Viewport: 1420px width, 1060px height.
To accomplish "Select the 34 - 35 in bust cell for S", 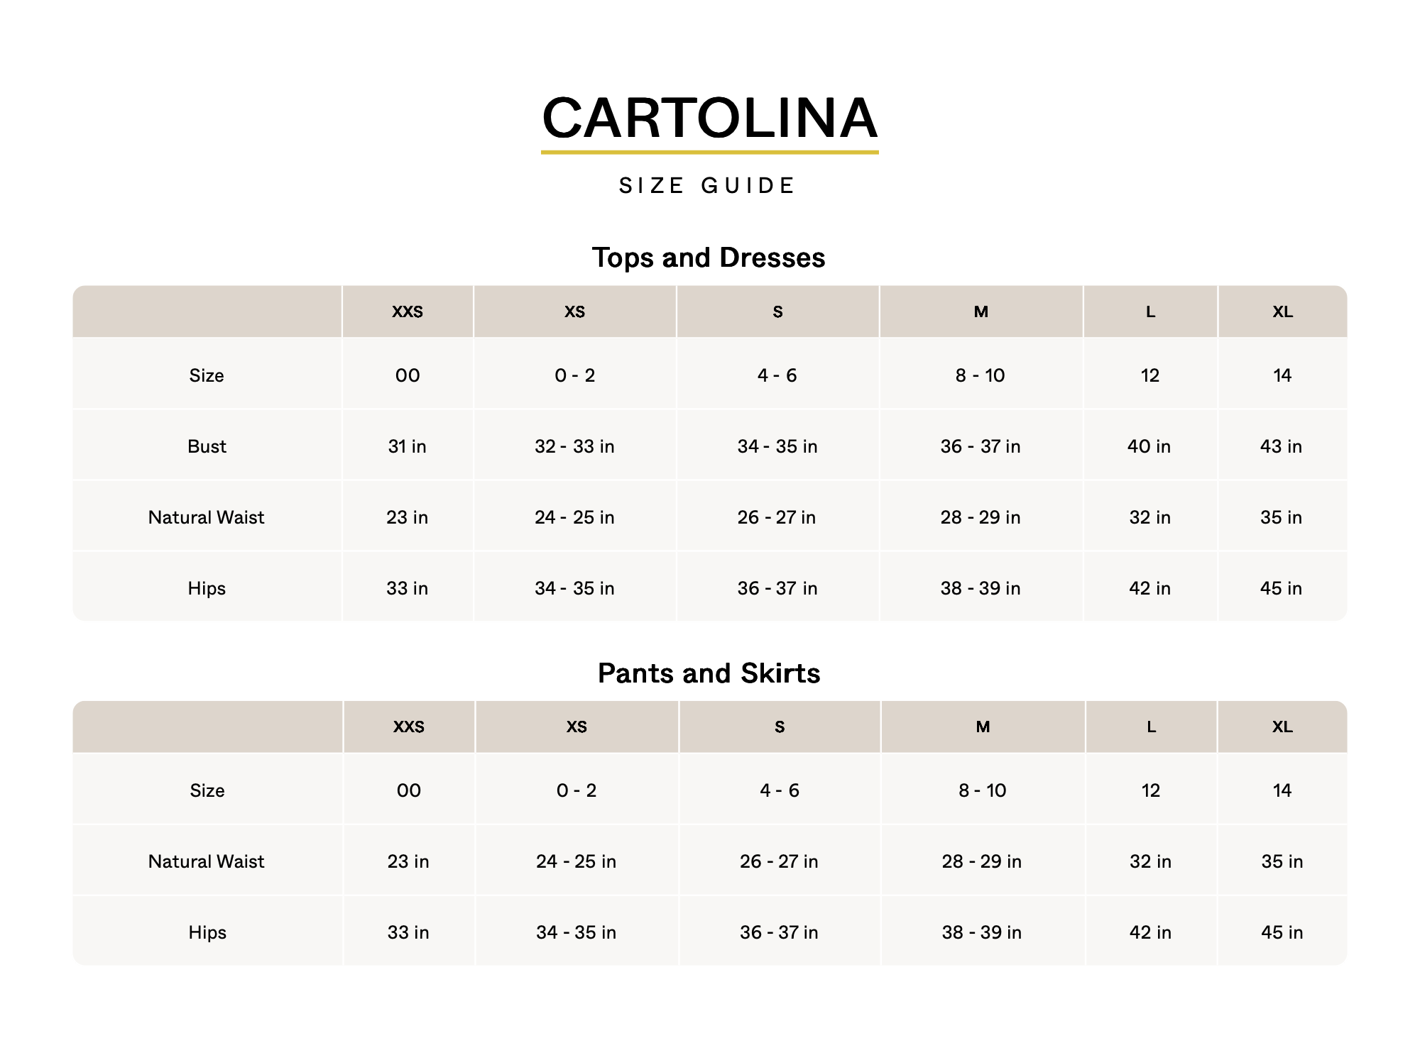I will 777,446.
